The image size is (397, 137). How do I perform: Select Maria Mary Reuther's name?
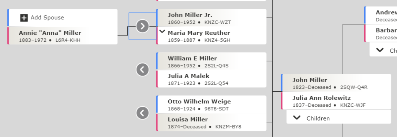click(199, 33)
